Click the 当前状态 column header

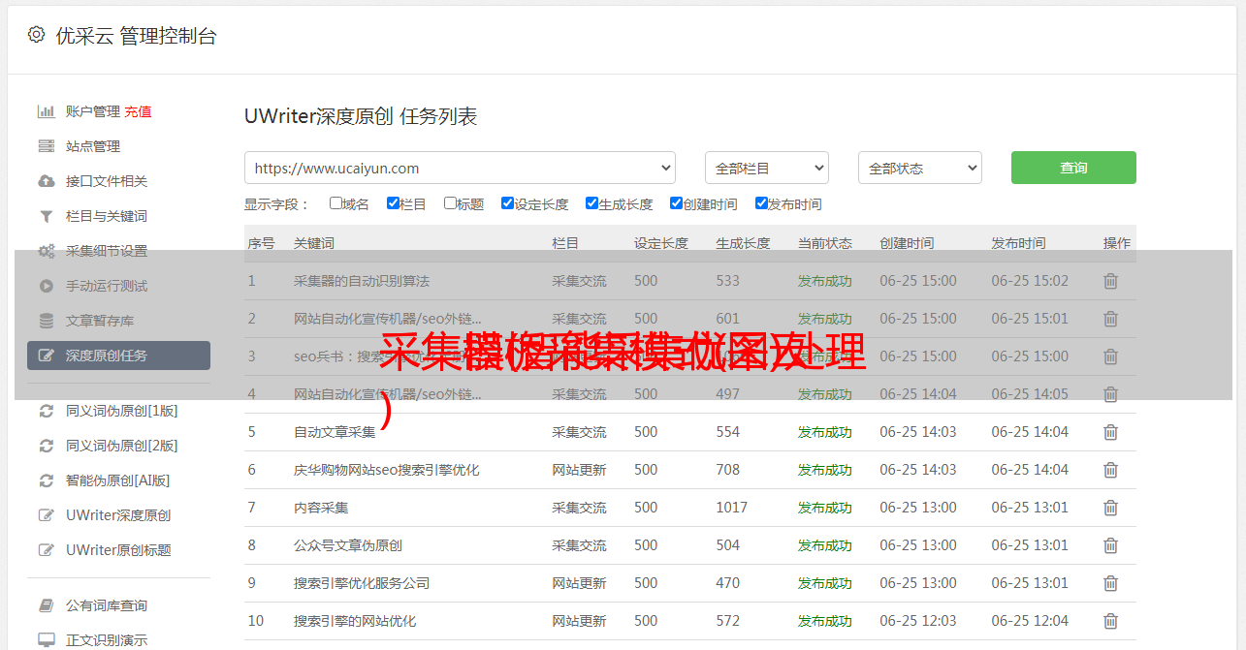(825, 243)
